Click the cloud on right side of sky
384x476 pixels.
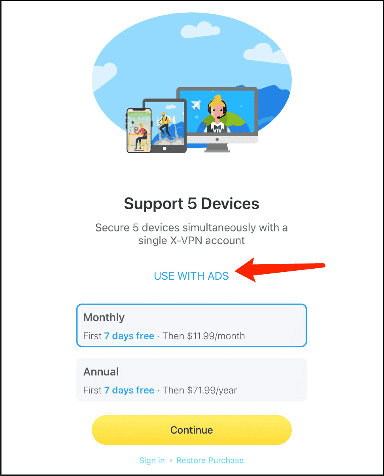266,54
